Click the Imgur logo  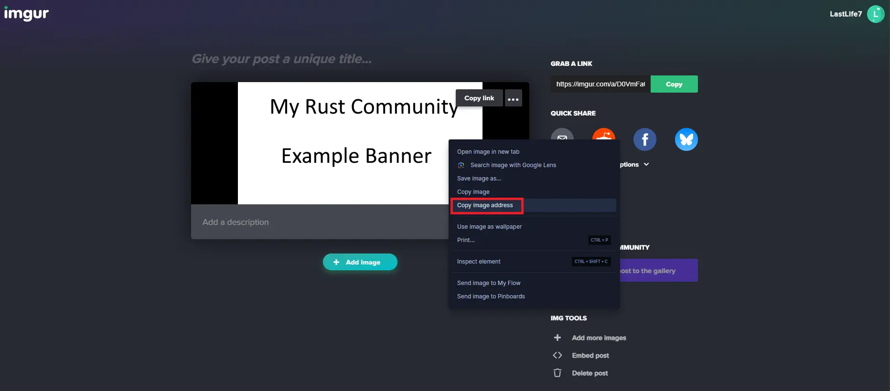point(26,14)
